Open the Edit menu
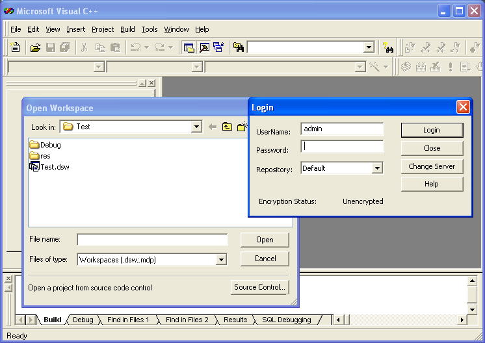Image resolution: width=485 pixels, height=343 pixels. [33, 29]
